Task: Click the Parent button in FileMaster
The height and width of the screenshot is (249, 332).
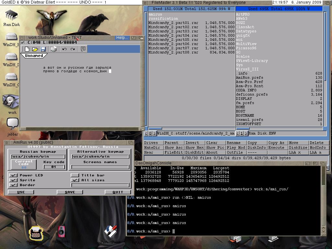Action: [x=174, y=143]
